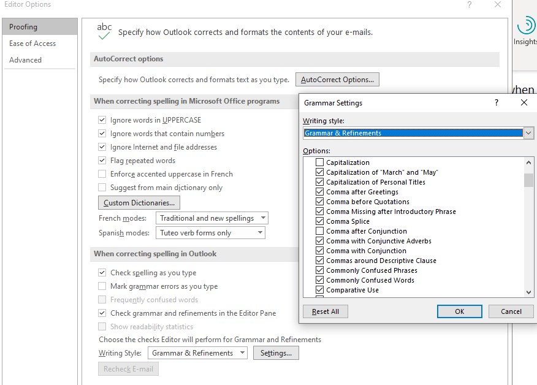Screen dimensions: 537x385
Task: Select the Grammar & Refinements writing style field
Action: [413, 132]
